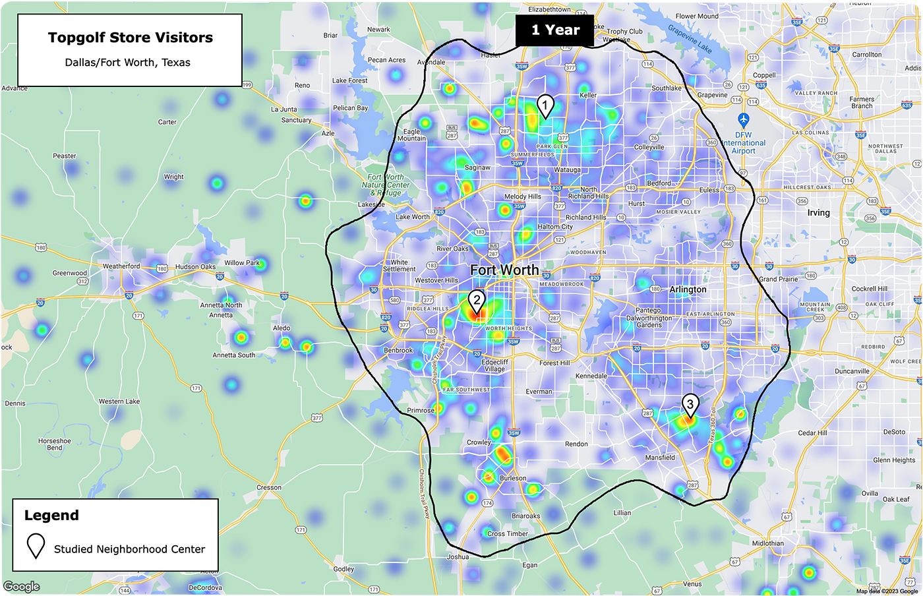Viewport: 923px width, 596px height.
Task: Click the Aledo town label
Action: pos(282,328)
